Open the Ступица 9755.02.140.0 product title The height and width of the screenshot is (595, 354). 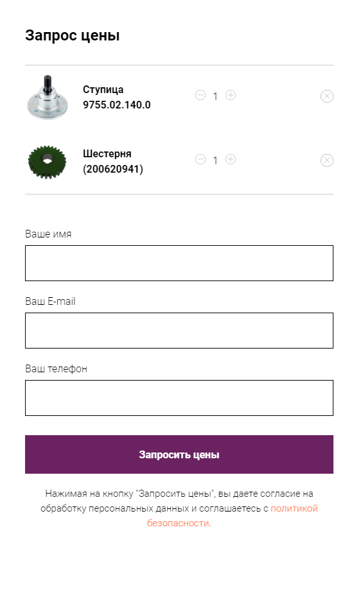click(116, 97)
